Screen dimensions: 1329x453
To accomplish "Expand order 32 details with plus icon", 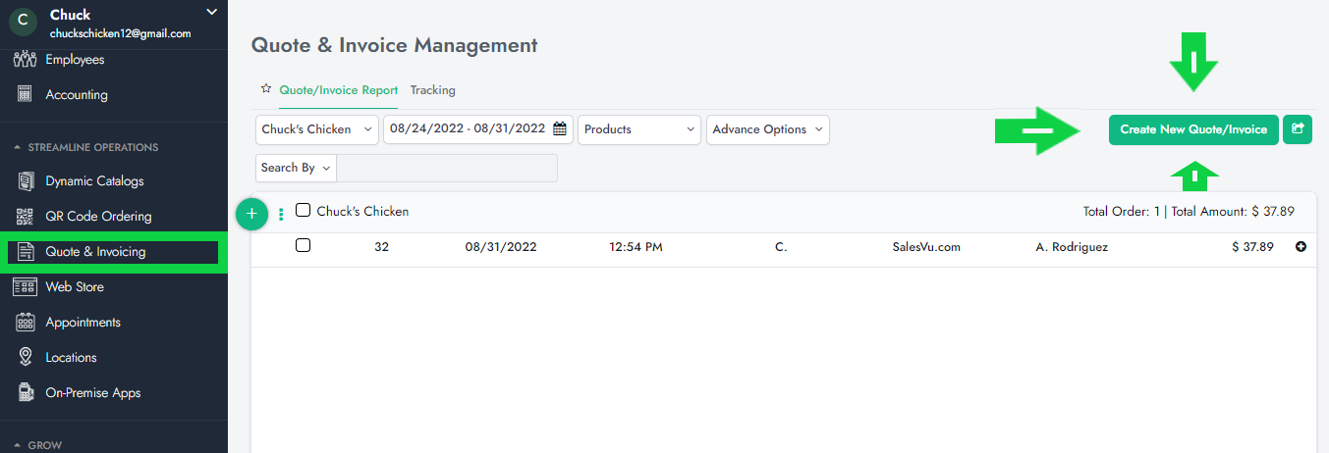I will tap(1301, 247).
